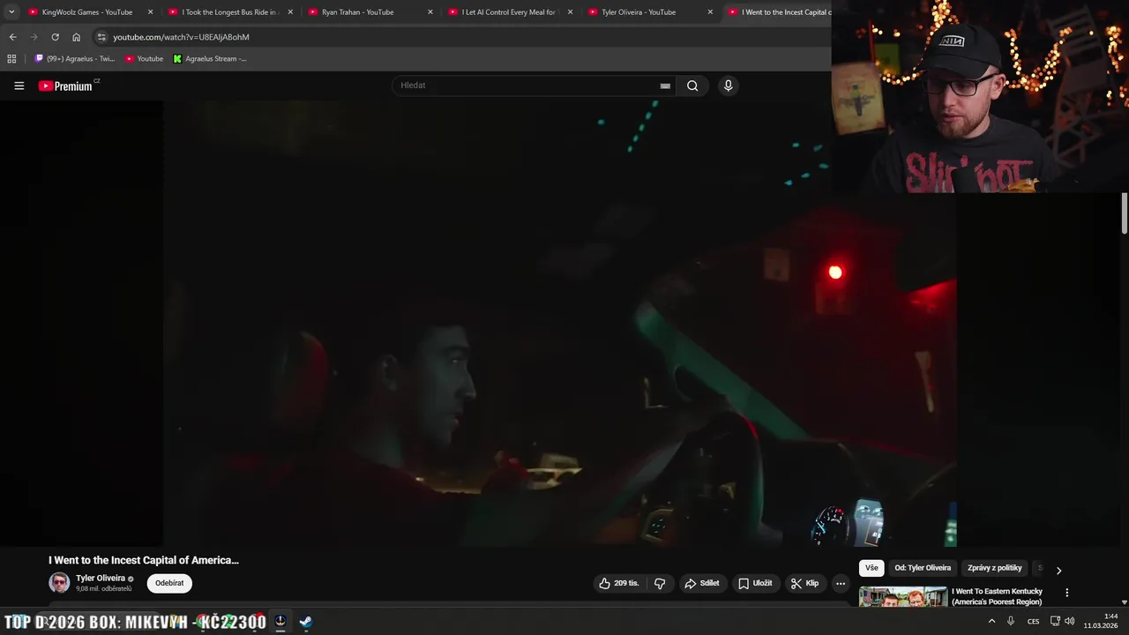The width and height of the screenshot is (1129, 635).
Task: Open options for Eastern Kentucky video
Action: (x=1066, y=593)
